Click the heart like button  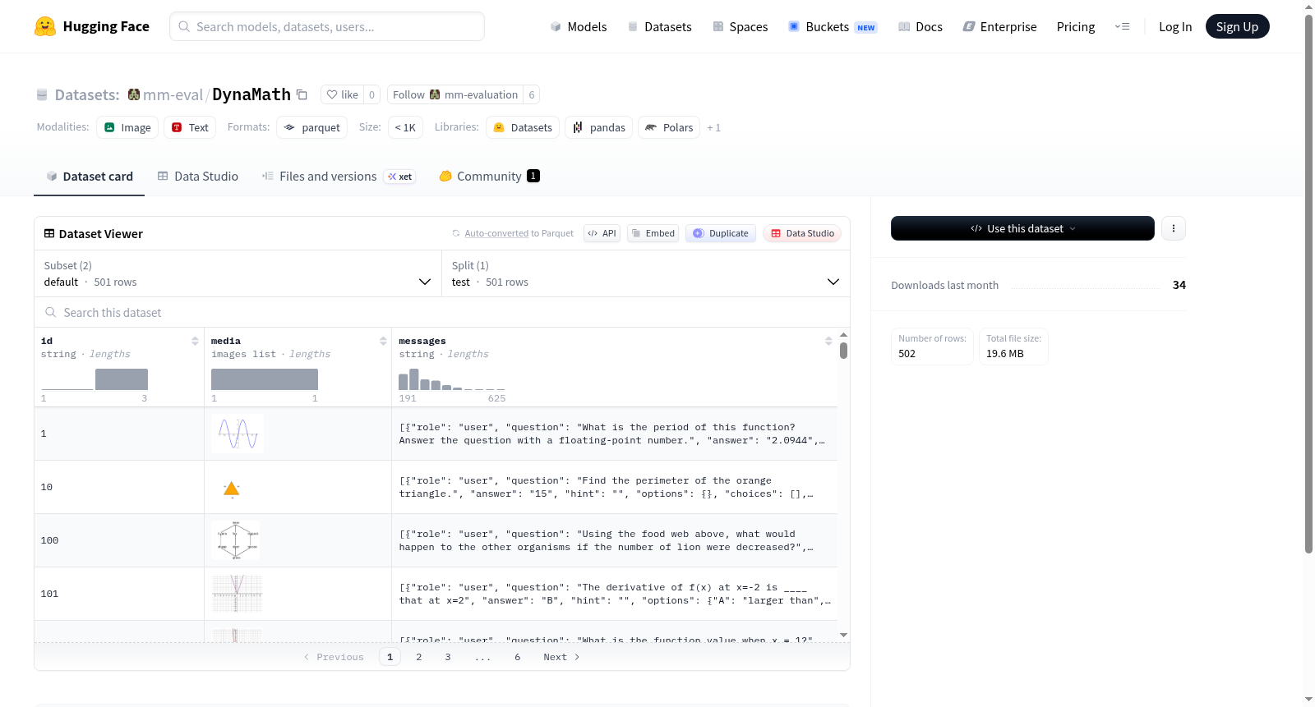tap(342, 94)
